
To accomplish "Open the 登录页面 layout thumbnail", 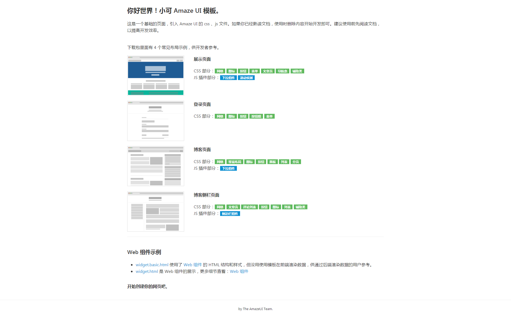I will 156,121.
